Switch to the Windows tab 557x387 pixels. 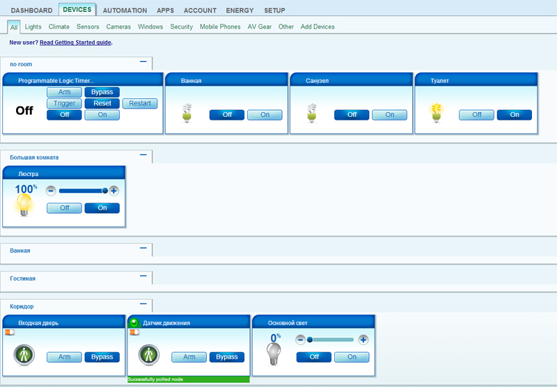150,26
